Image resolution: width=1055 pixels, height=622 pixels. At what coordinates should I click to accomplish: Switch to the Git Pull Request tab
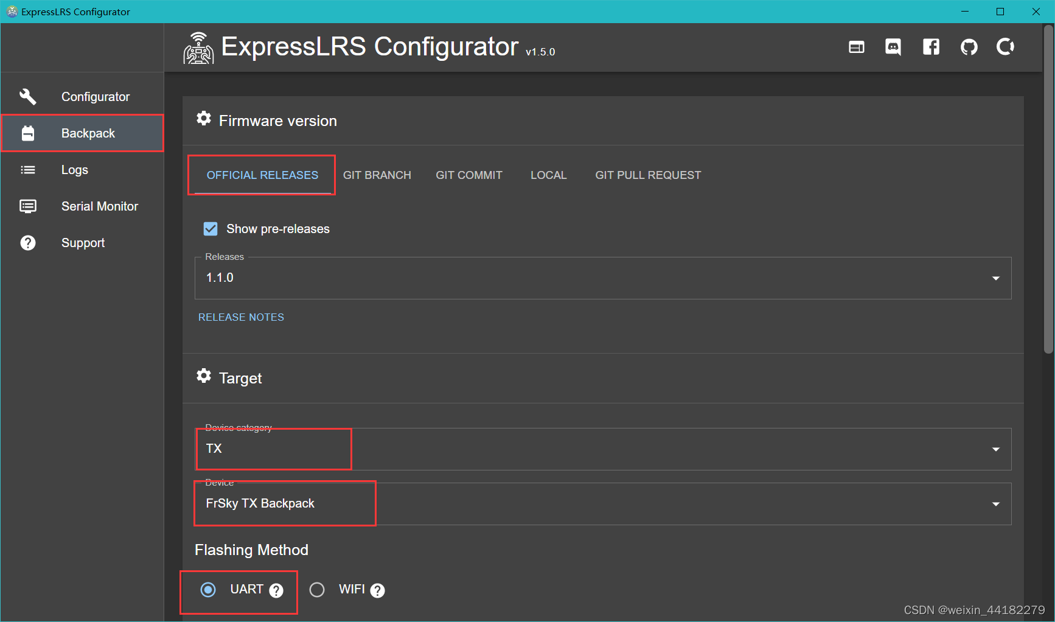[648, 175]
